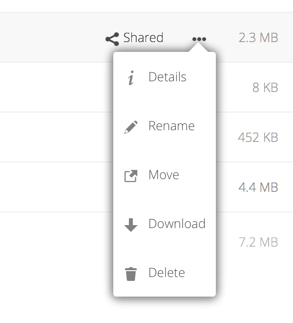Select Delete from the actions menu
The height and width of the screenshot is (323, 293).
click(167, 273)
